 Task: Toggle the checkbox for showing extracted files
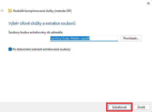pos(10,49)
